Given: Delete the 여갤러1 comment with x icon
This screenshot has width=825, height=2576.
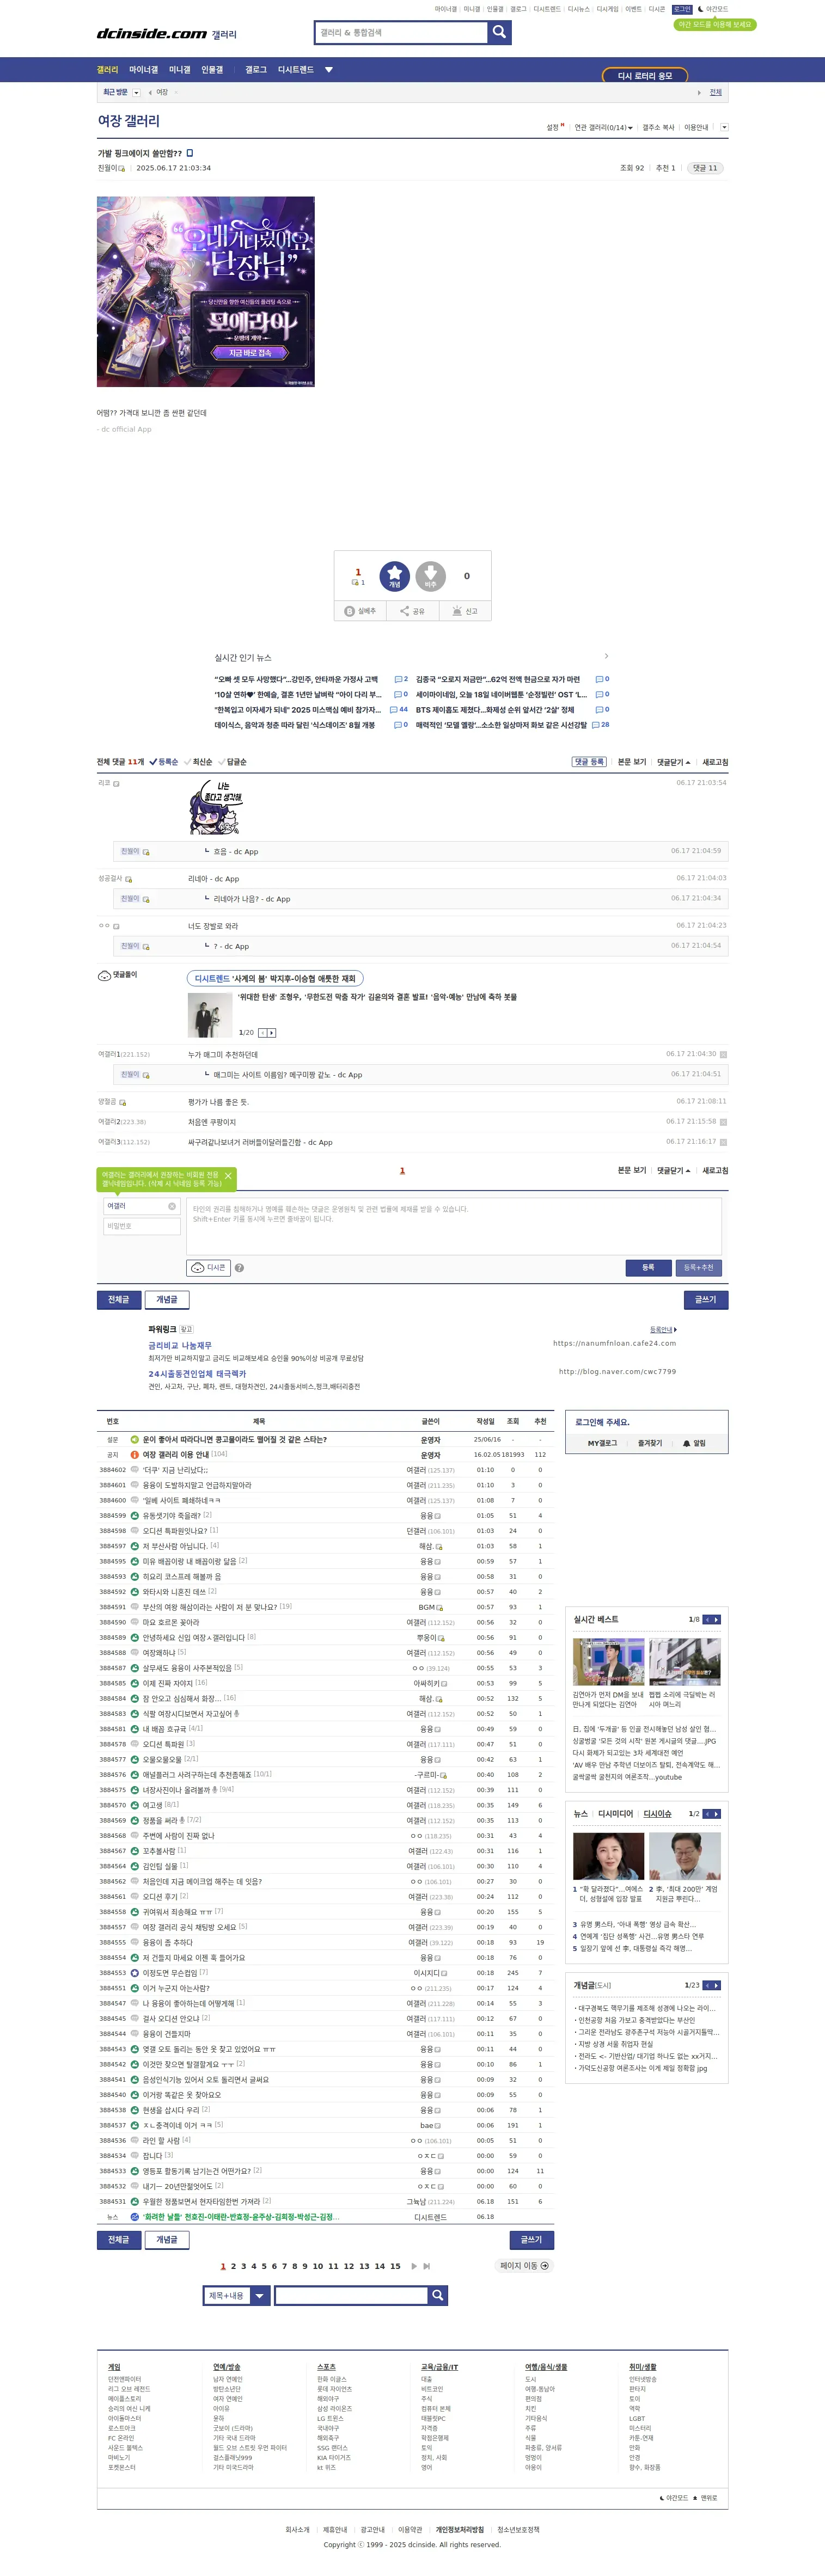Looking at the screenshot, I should click(x=723, y=1054).
